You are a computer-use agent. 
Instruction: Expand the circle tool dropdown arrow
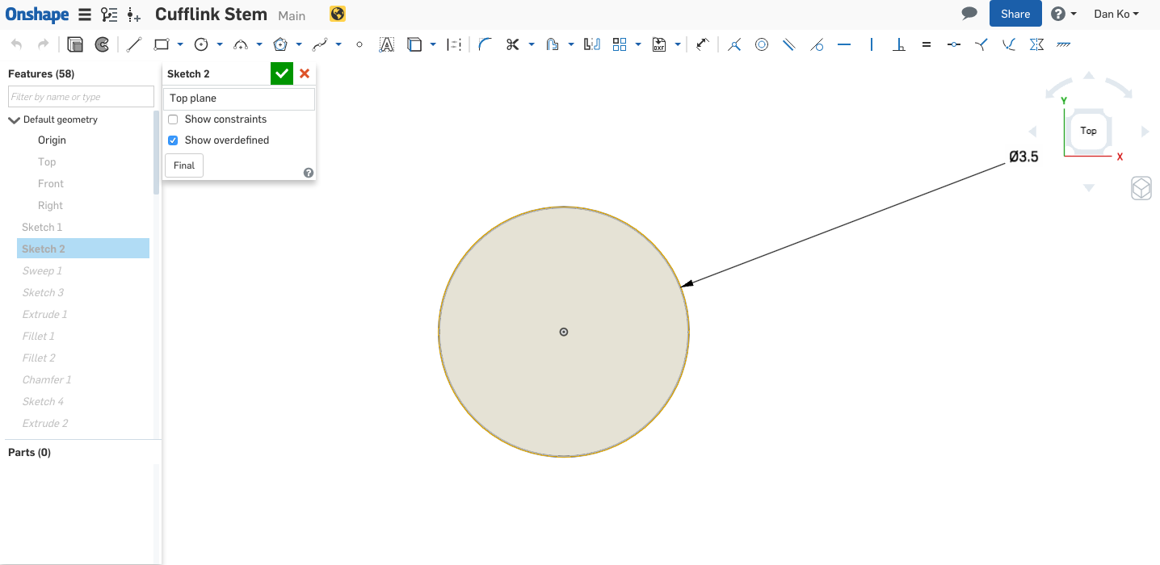click(x=220, y=44)
